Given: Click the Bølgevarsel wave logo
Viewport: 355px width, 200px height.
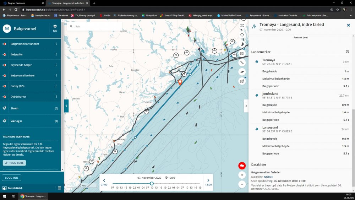Looking at the screenshot, I should pos(7,29).
